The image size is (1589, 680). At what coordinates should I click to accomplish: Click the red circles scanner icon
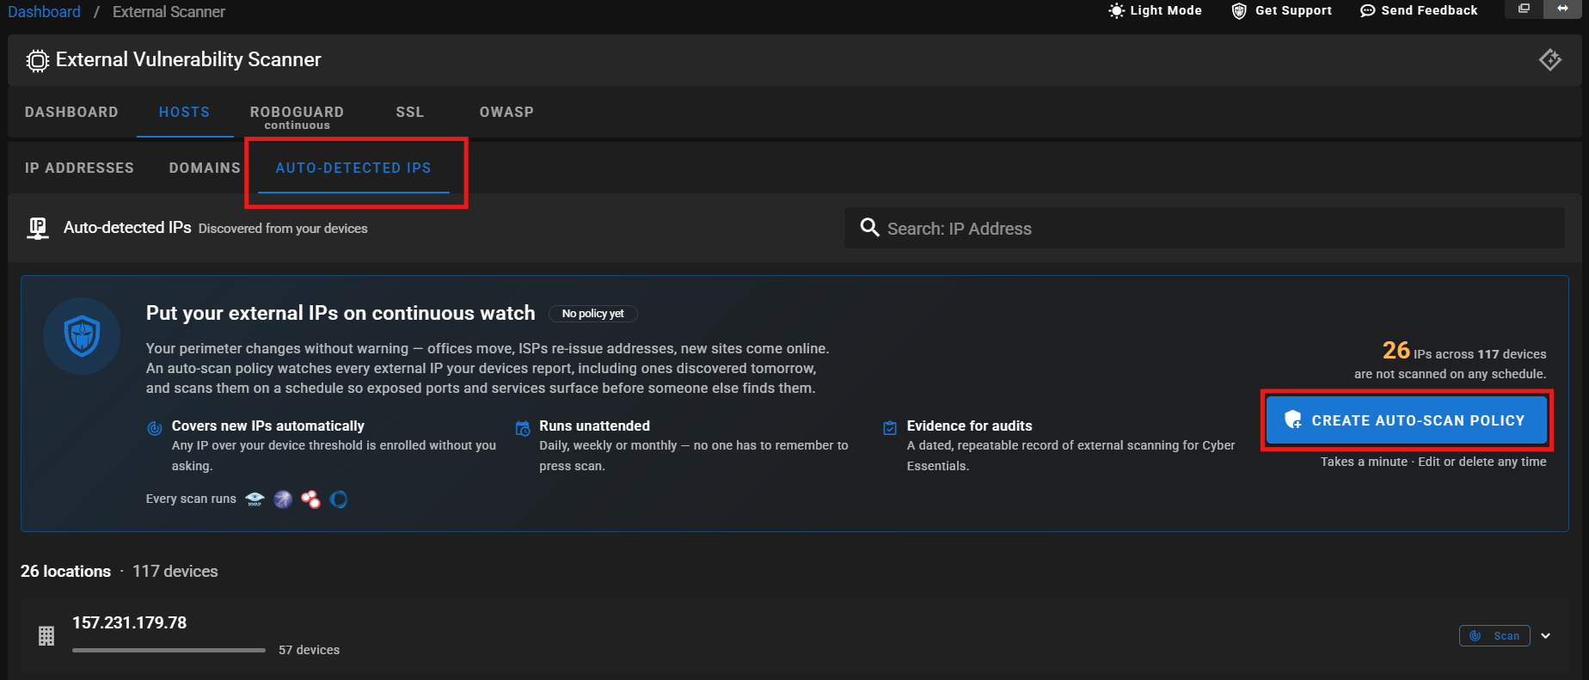click(310, 499)
